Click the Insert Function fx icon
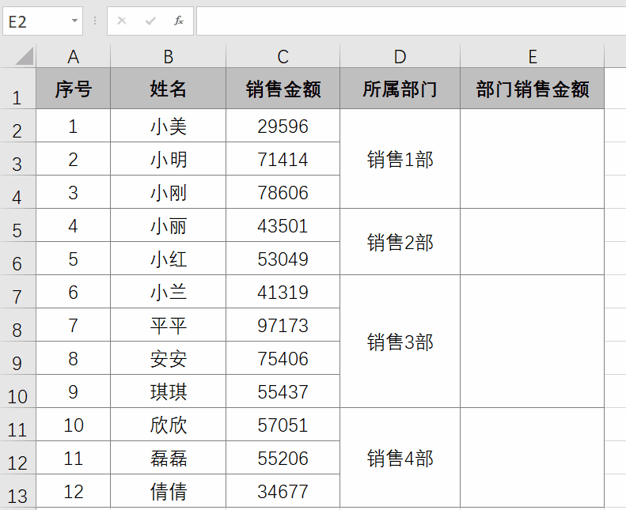Viewport: 626px width, 510px height. 178,21
